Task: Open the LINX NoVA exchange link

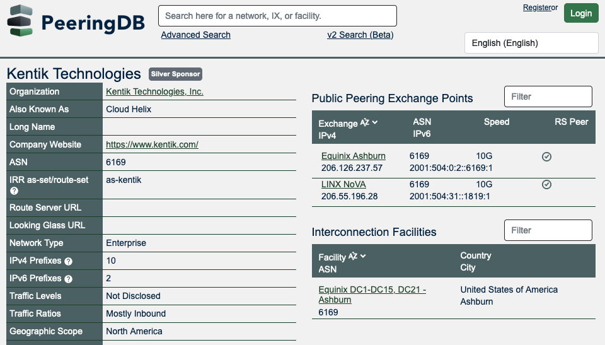Action: point(343,184)
